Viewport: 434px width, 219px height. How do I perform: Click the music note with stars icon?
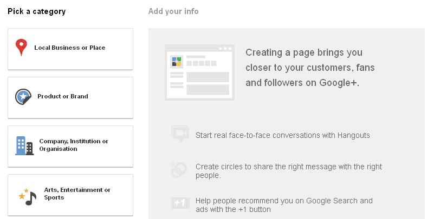(27, 197)
